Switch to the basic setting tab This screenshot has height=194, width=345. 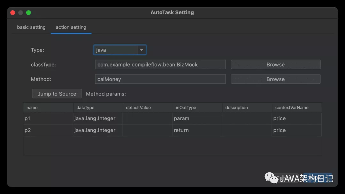coord(31,27)
